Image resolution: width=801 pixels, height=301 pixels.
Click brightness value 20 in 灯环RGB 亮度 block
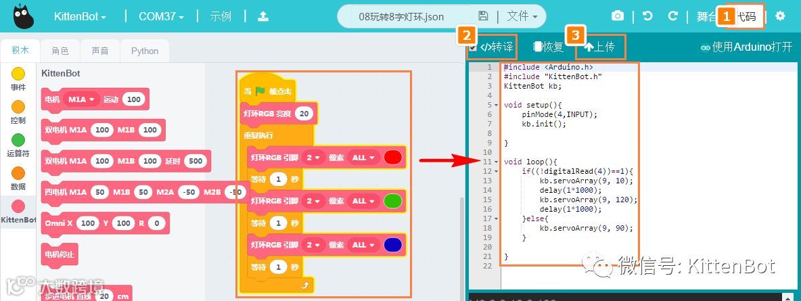click(304, 114)
